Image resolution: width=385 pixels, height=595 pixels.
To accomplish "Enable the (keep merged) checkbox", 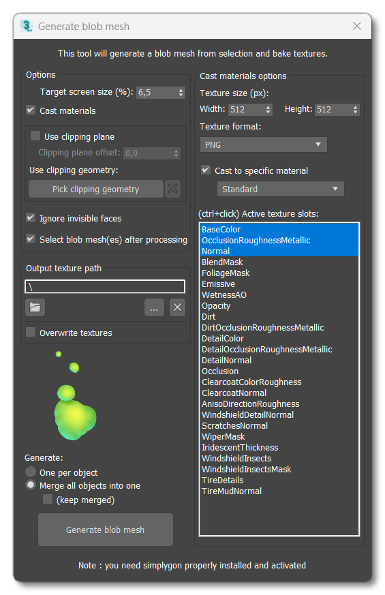I will [x=48, y=500].
